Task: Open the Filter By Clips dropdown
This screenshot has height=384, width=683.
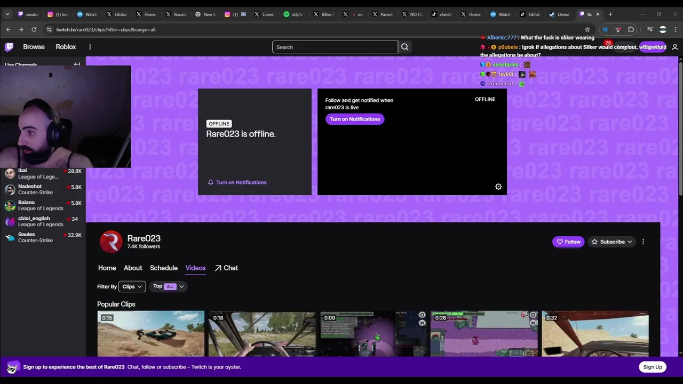Action: 132,286
